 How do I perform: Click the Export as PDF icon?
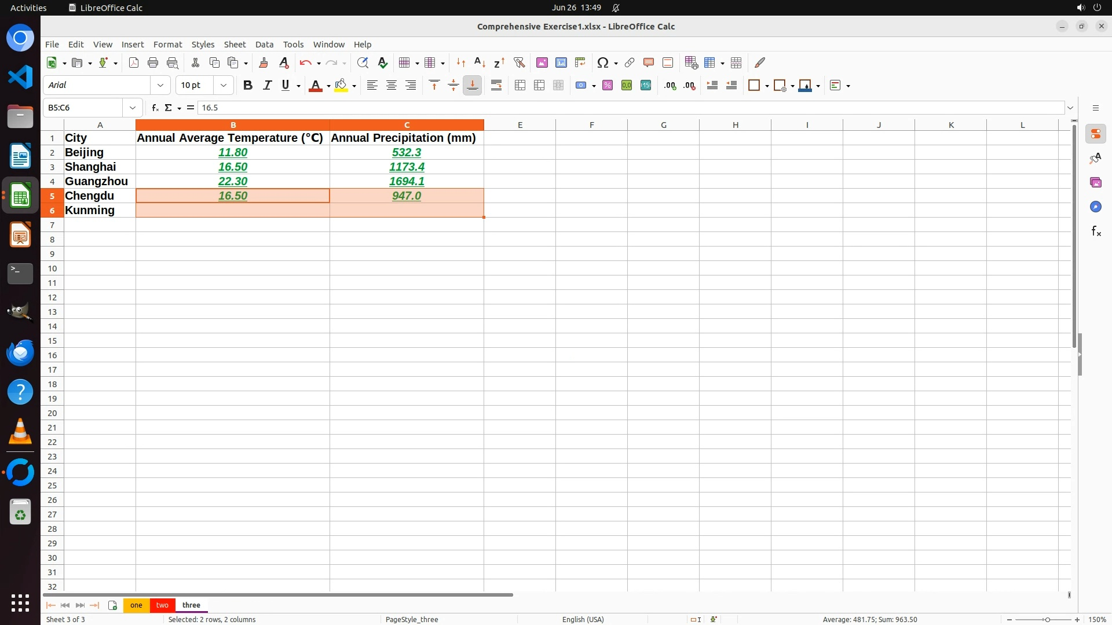point(134,62)
